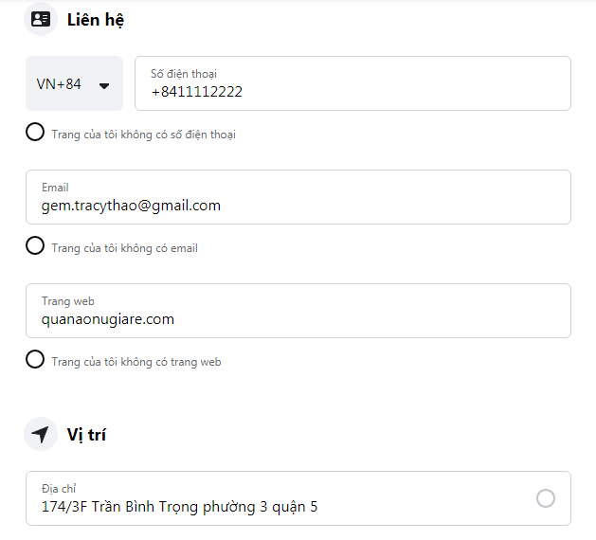Click the 'không có email' label text

pyautogui.click(x=159, y=248)
